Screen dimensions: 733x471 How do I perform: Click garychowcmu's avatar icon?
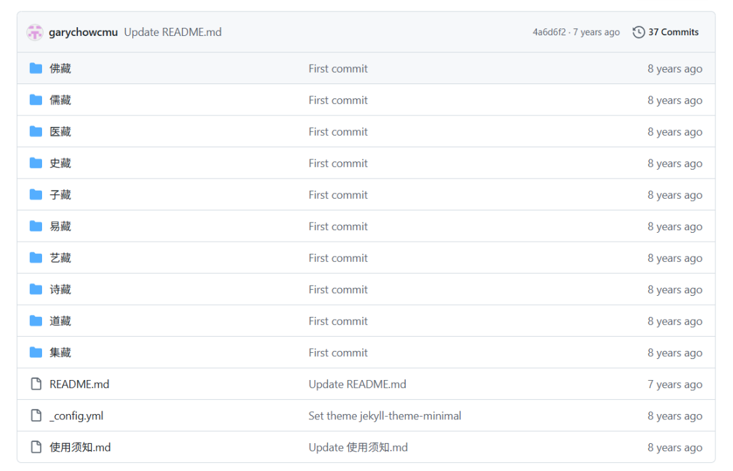tap(35, 33)
